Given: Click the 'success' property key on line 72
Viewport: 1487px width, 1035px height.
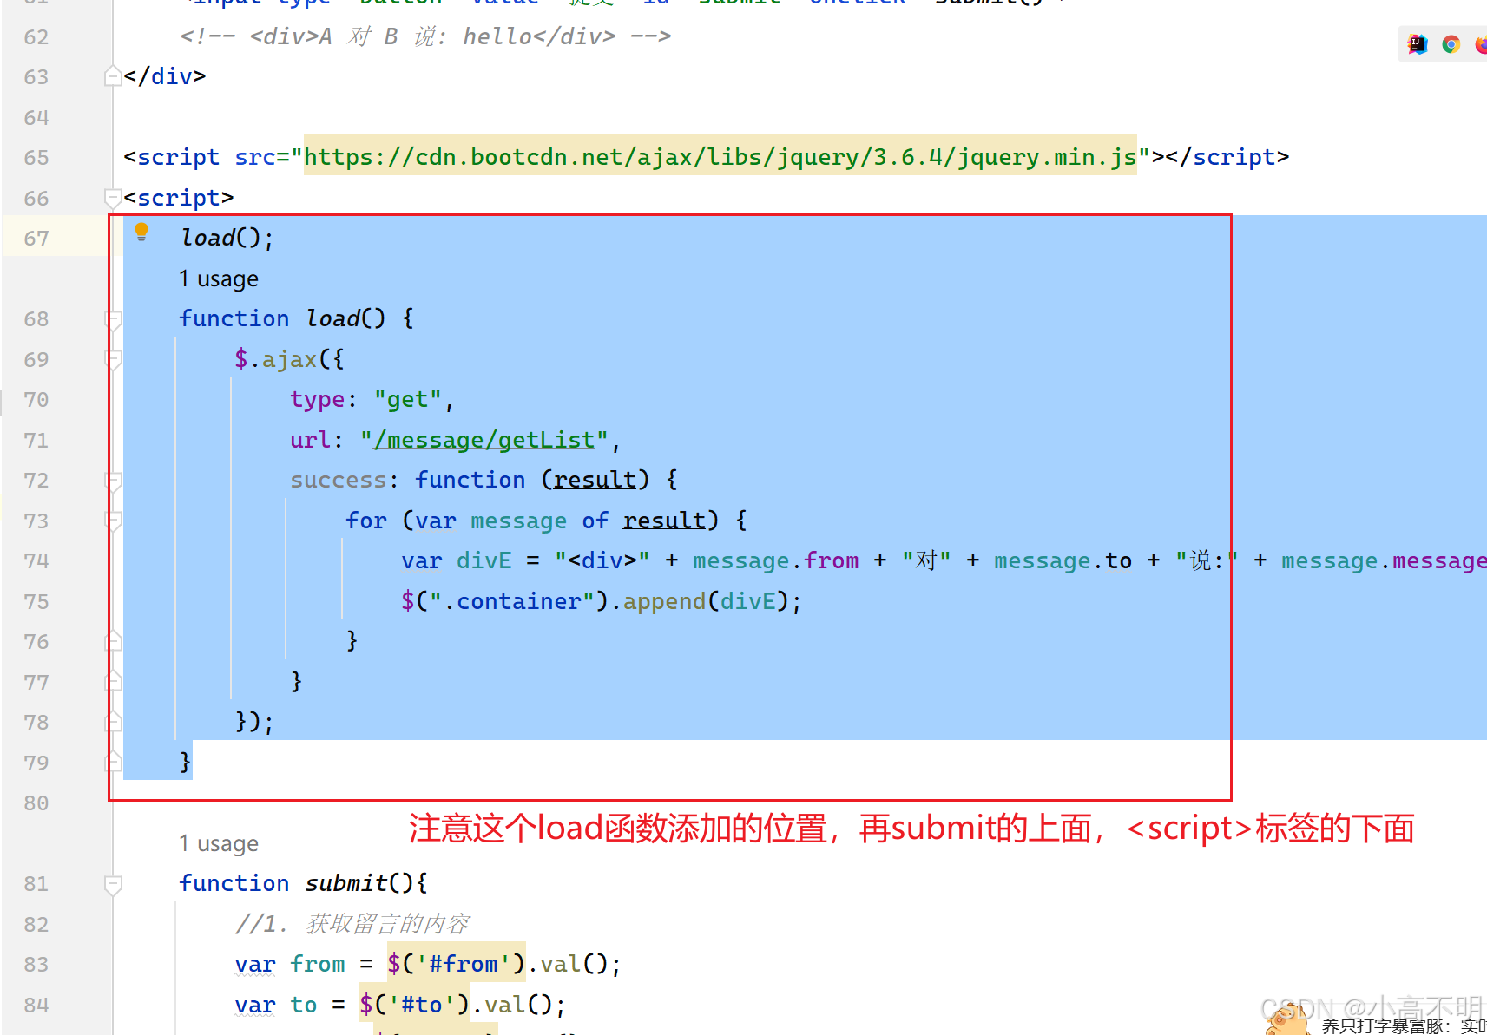Looking at the screenshot, I should point(338,480).
